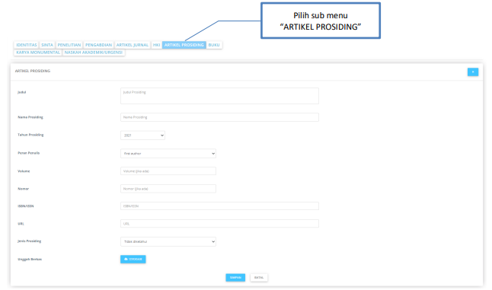Save the form with Simpan
492x290 pixels.
click(235, 278)
